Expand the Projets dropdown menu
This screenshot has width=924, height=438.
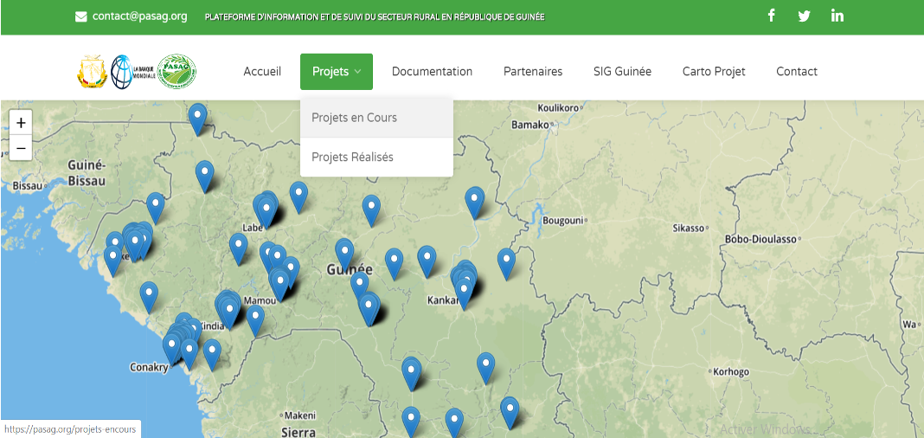(337, 72)
